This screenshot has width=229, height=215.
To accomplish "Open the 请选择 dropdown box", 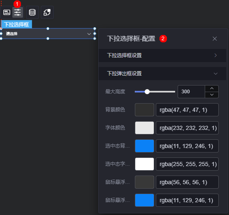I will coord(48,34).
